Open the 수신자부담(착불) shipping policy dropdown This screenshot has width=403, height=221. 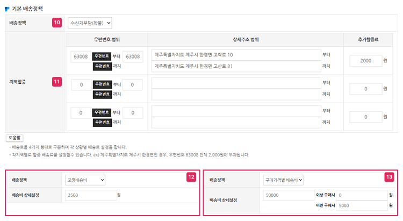[90, 23]
